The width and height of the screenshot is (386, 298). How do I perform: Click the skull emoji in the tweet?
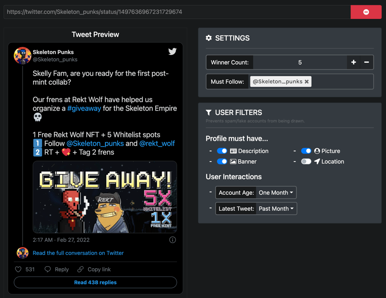(x=37, y=117)
